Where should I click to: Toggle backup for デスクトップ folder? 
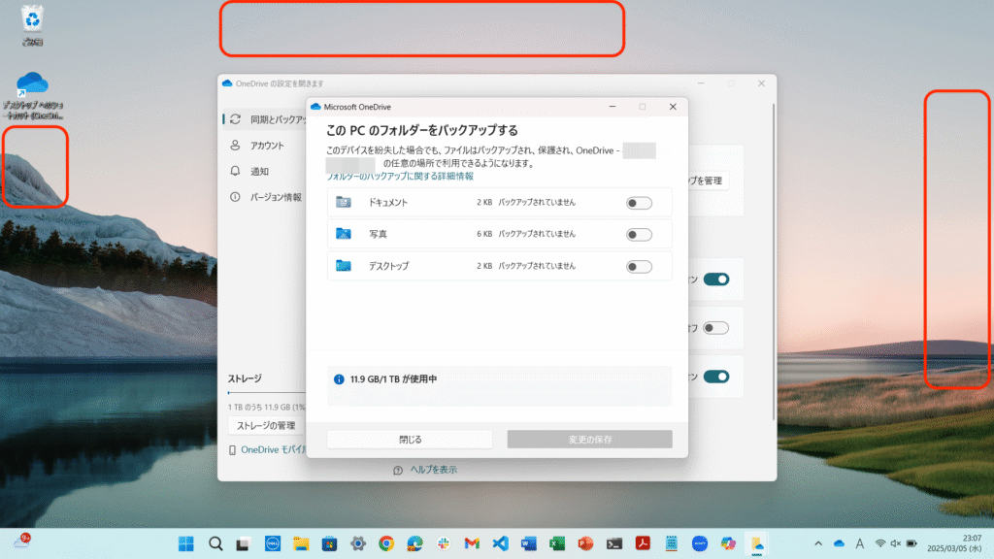point(639,266)
